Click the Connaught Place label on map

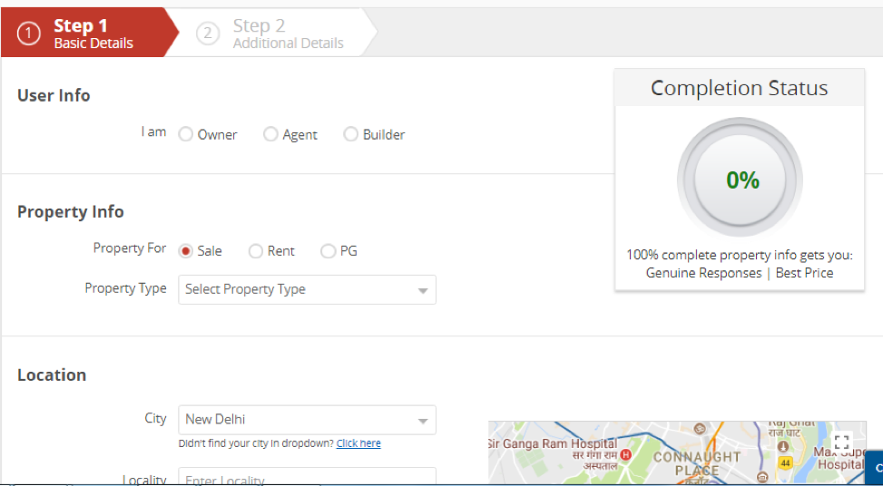[698, 463]
